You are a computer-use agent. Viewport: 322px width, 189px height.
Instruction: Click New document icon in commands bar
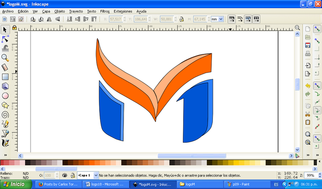click(307, 29)
